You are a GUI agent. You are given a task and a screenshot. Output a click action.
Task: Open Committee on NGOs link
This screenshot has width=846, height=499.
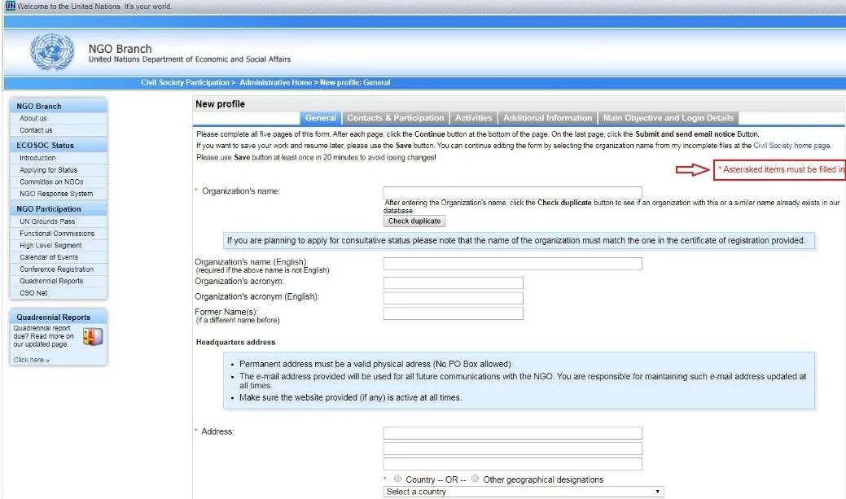coord(52,182)
